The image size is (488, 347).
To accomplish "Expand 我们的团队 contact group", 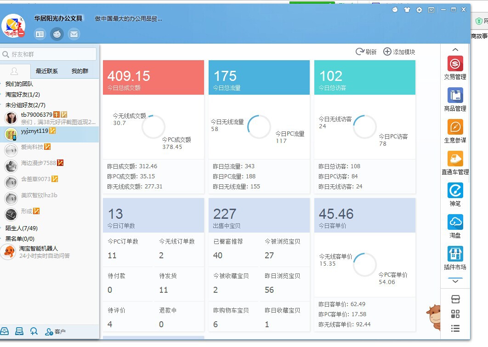I will [19, 84].
